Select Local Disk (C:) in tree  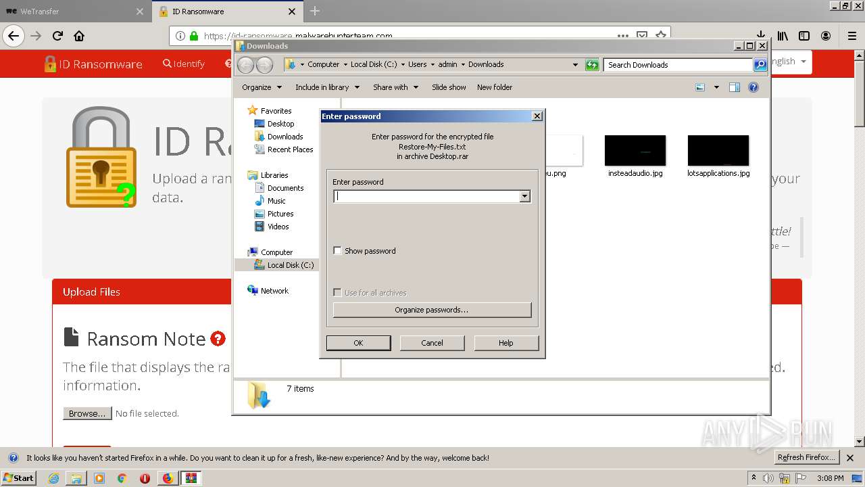tap(284, 265)
